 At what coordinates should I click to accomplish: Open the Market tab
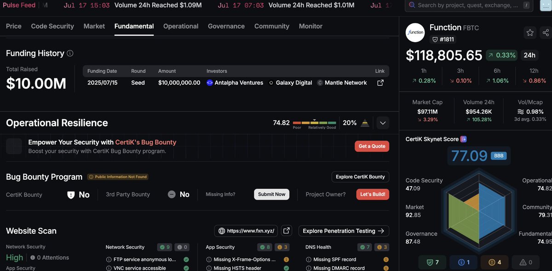point(94,26)
